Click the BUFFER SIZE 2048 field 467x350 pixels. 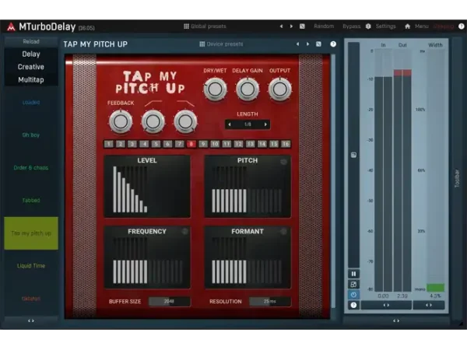[x=169, y=302]
